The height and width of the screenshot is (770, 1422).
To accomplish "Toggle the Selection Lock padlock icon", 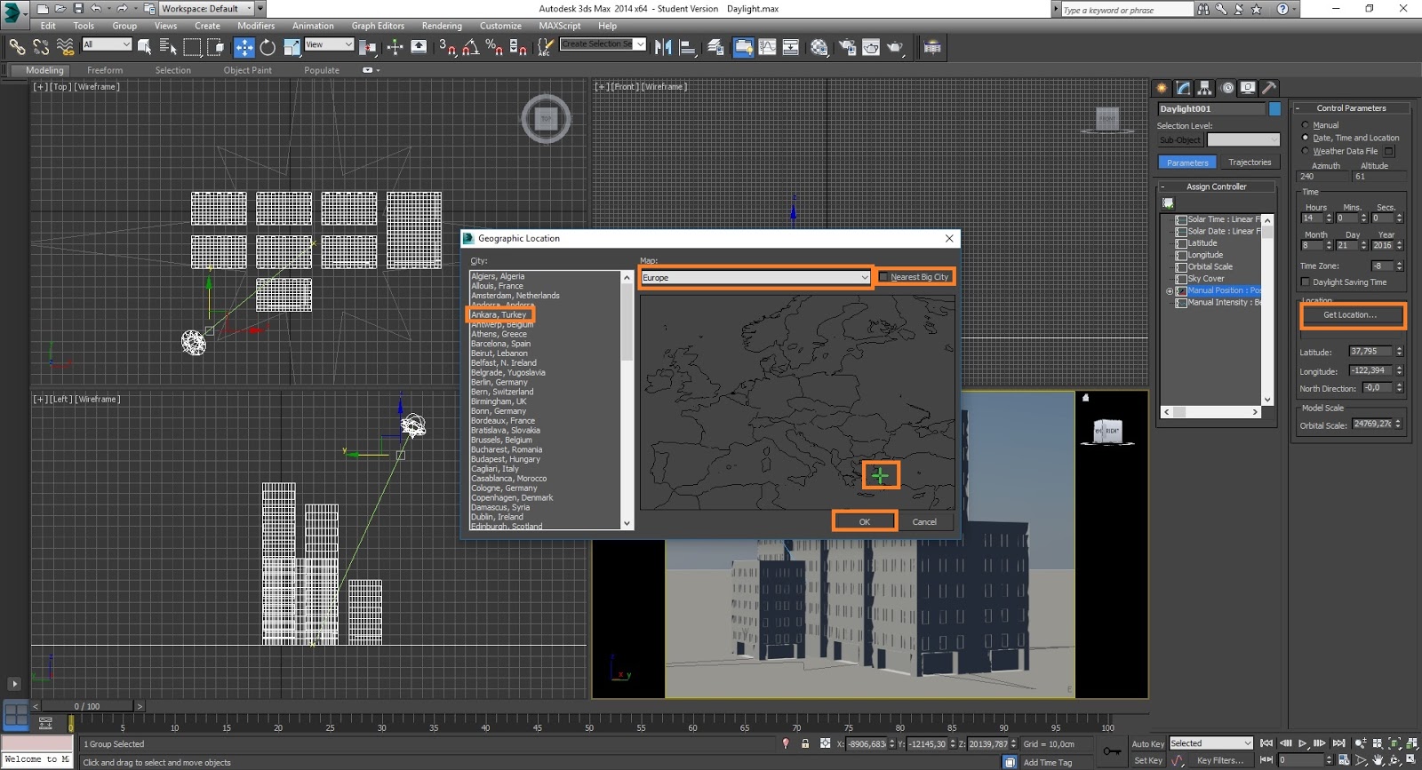I will tap(805, 744).
